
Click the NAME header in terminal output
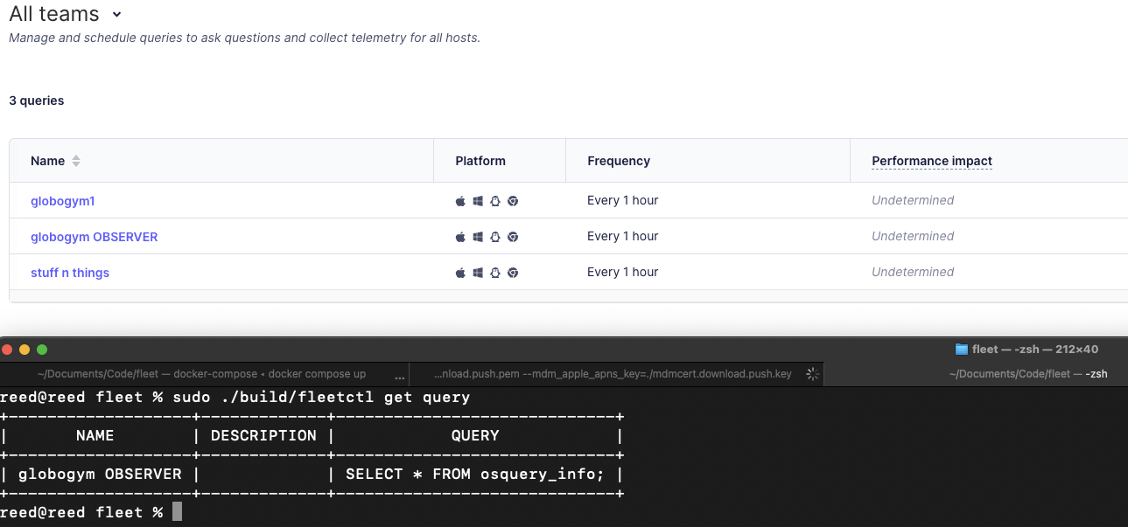pos(95,436)
